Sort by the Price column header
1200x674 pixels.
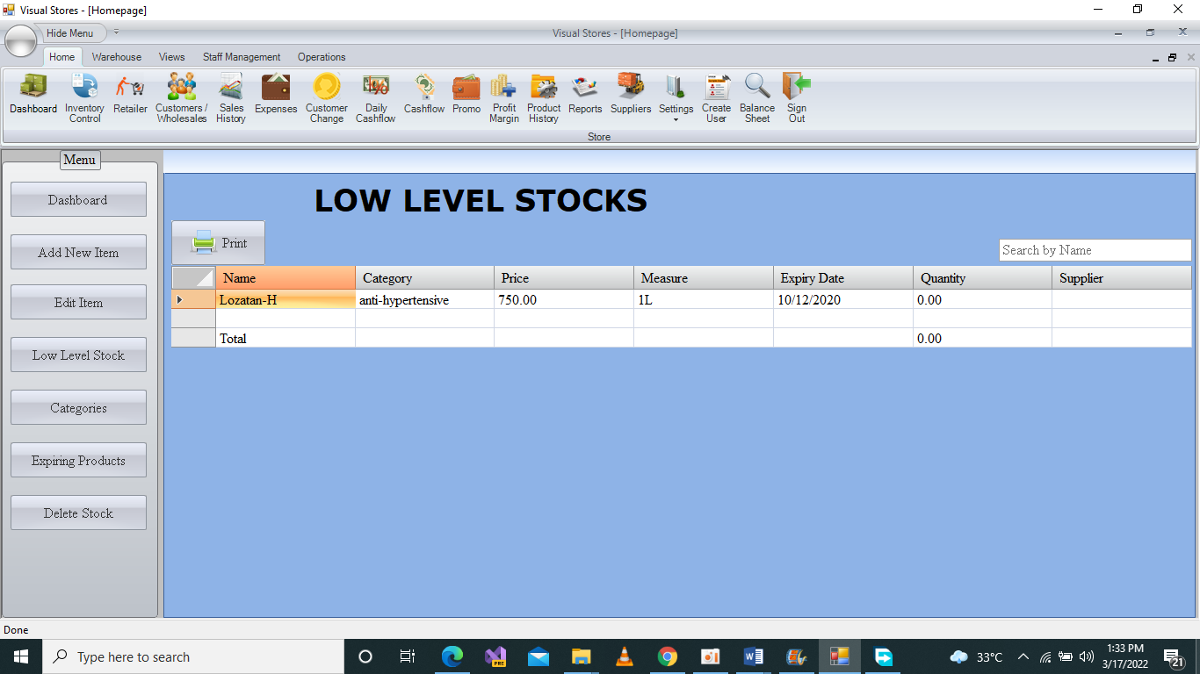click(x=564, y=278)
